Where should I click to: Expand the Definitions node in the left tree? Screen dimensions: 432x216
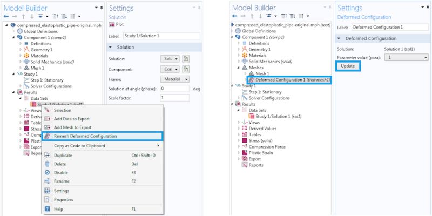21,44
